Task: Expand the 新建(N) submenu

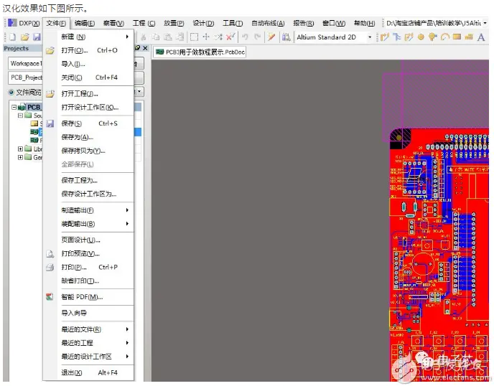Action: point(95,37)
